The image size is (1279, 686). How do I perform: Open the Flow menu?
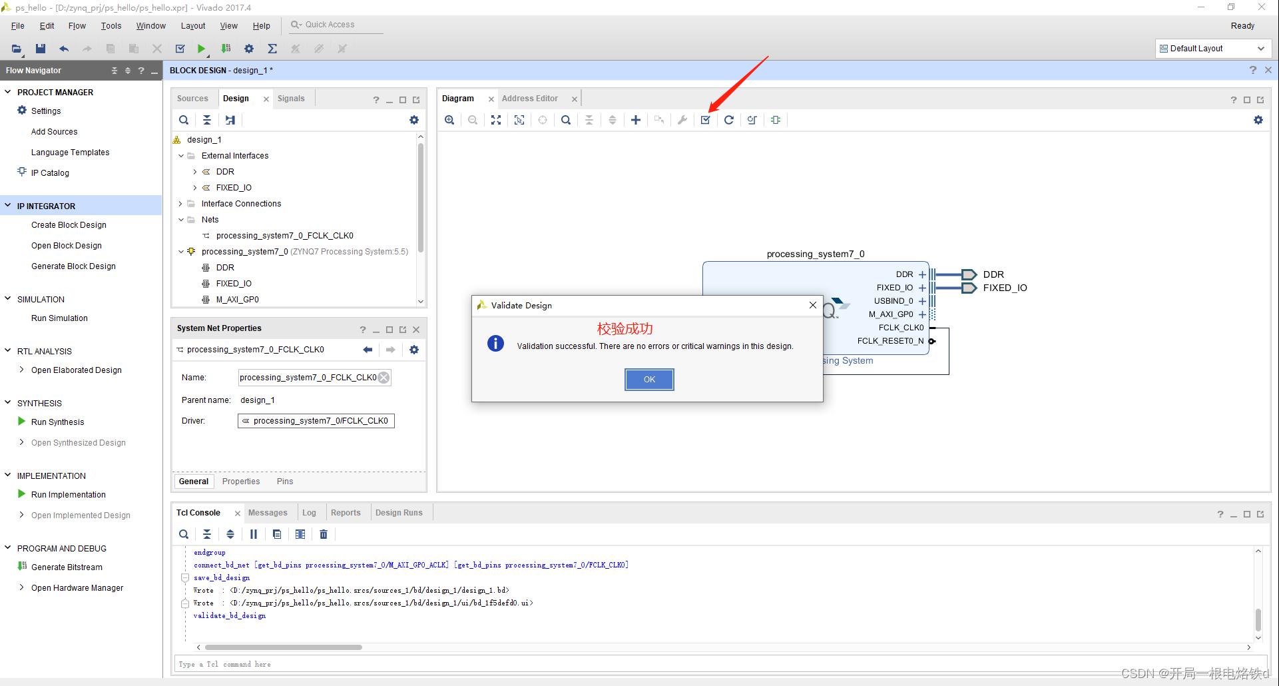tap(77, 26)
